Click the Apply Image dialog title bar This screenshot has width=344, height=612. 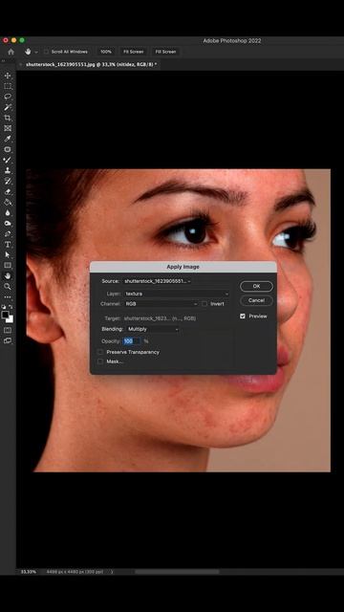(x=183, y=267)
